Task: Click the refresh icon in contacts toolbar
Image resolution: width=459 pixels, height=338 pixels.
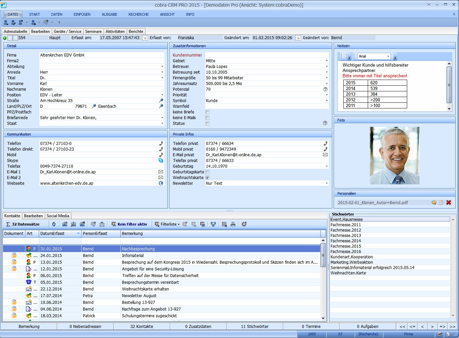Action: click(53, 224)
